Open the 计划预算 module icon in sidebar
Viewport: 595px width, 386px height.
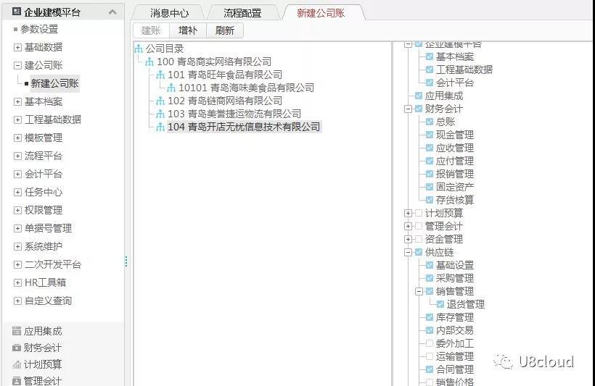tap(16, 364)
